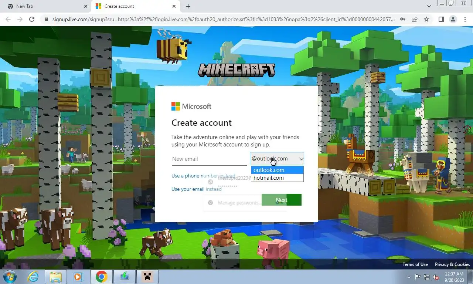Open the Chrome three-dot menu

pyautogui.click(x=465, y=19)
